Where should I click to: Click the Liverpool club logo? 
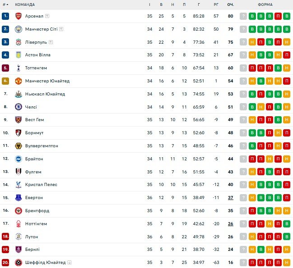pos(19,42)
